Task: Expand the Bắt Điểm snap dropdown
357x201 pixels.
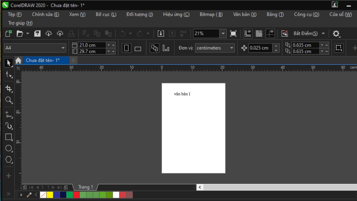Action: coord(323,33)
